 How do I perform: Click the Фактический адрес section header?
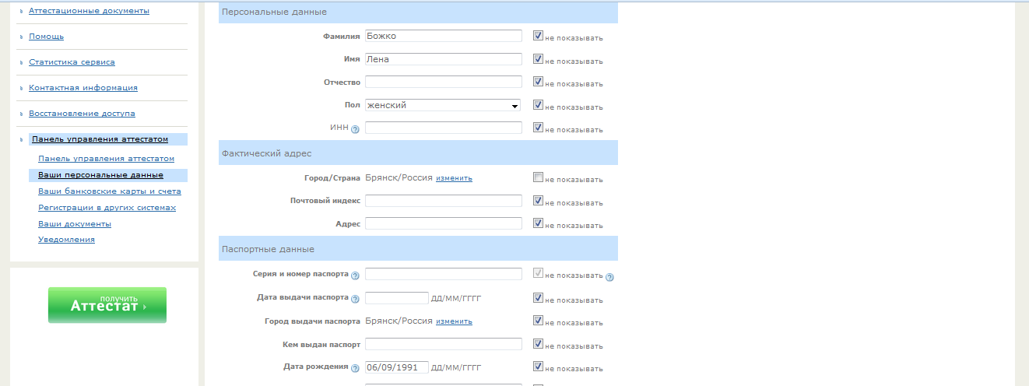point(418,153)
